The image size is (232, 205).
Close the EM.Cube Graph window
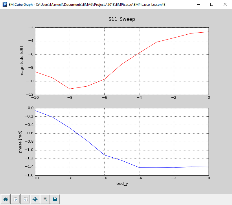pos(225,4)
